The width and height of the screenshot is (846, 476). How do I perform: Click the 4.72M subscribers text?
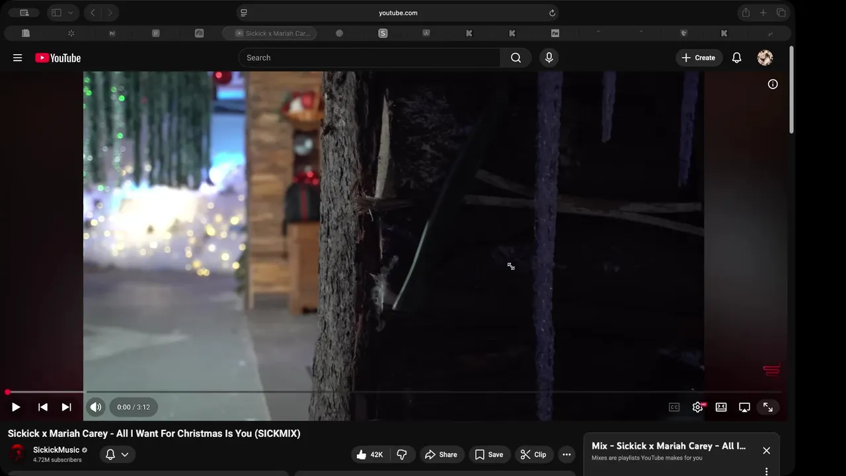coord(58,460)
